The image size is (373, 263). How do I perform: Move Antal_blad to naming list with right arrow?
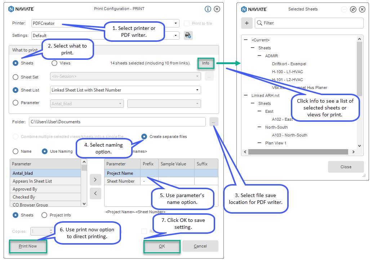click(95, 180)
